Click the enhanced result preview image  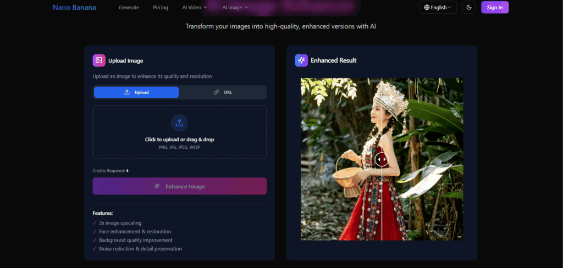pos(382,159)
